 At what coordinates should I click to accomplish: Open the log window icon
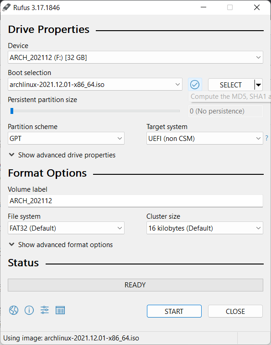(60, 311)
